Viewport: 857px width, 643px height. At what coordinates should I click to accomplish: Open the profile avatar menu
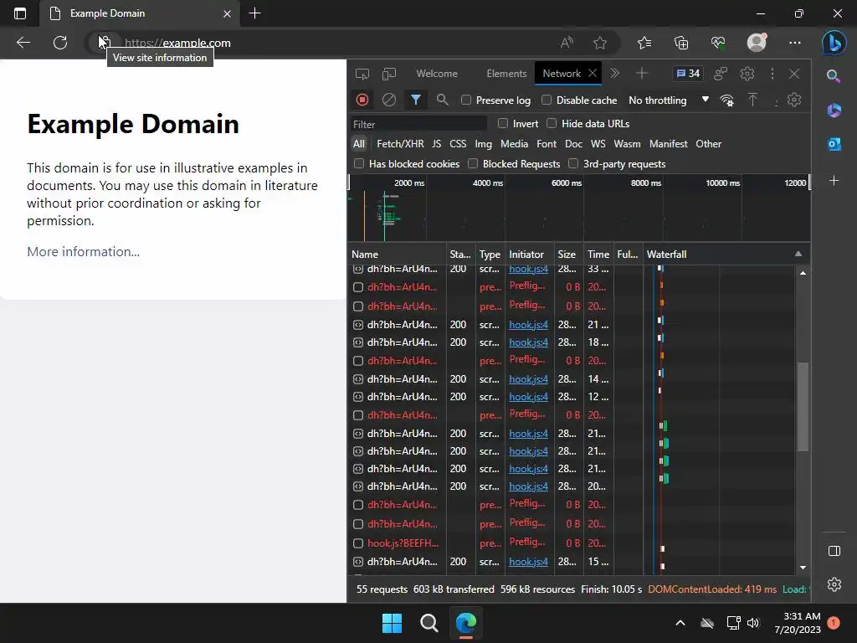(757, 43)
